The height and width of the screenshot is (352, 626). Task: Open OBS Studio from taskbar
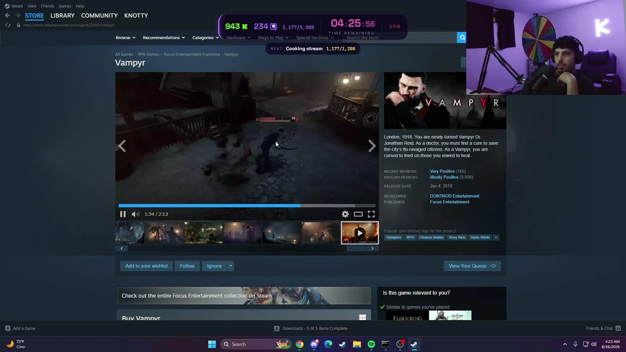[400, 344]
